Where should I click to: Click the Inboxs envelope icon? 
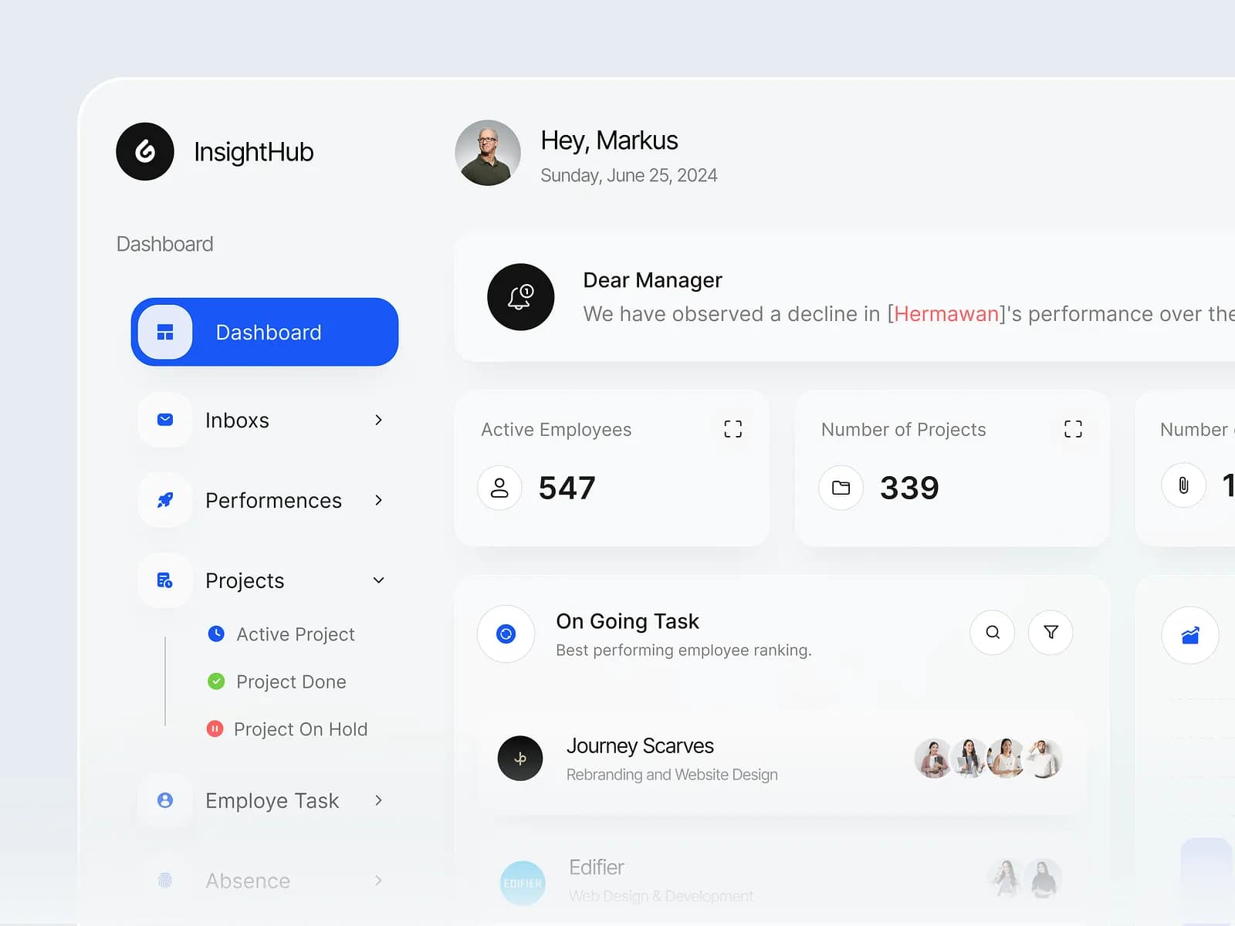(165, 420)
